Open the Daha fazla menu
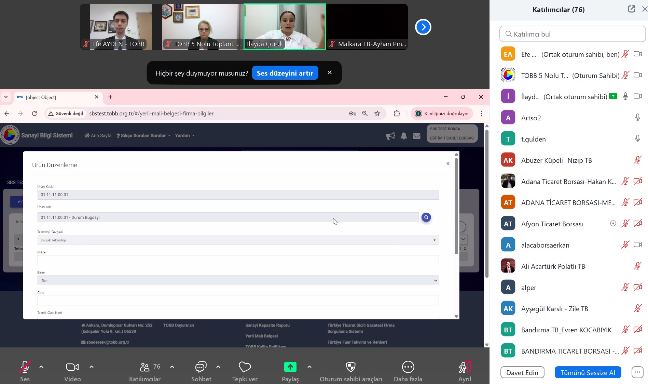The image size is (648, 384). [x=408, y=371]
